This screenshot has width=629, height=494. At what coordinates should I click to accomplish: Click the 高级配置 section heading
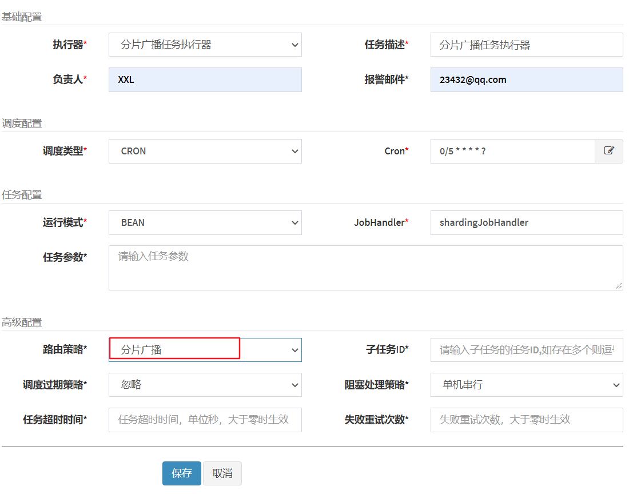[22, 322]
